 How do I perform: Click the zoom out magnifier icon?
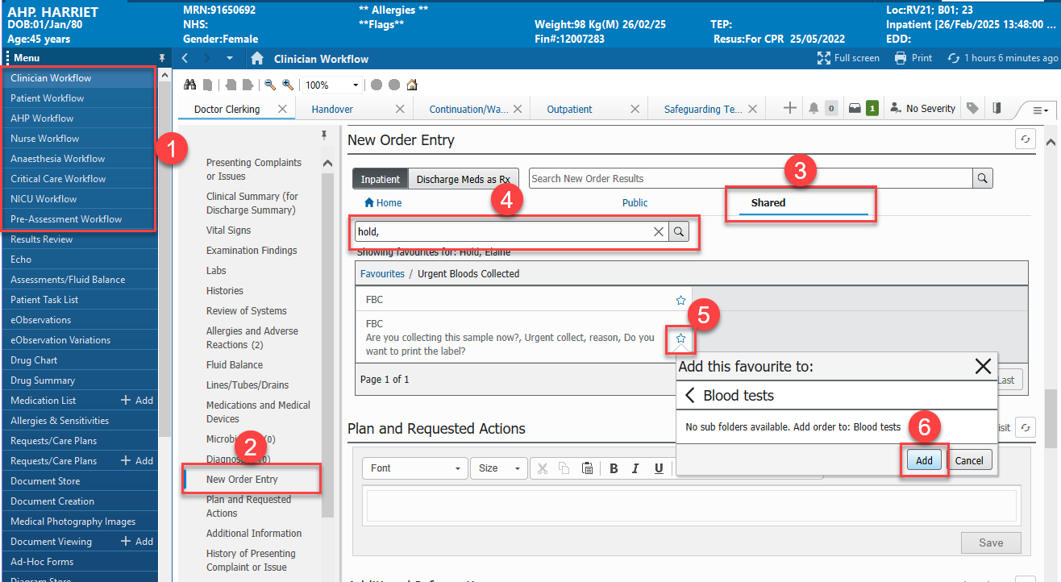(x=270, y=85)
